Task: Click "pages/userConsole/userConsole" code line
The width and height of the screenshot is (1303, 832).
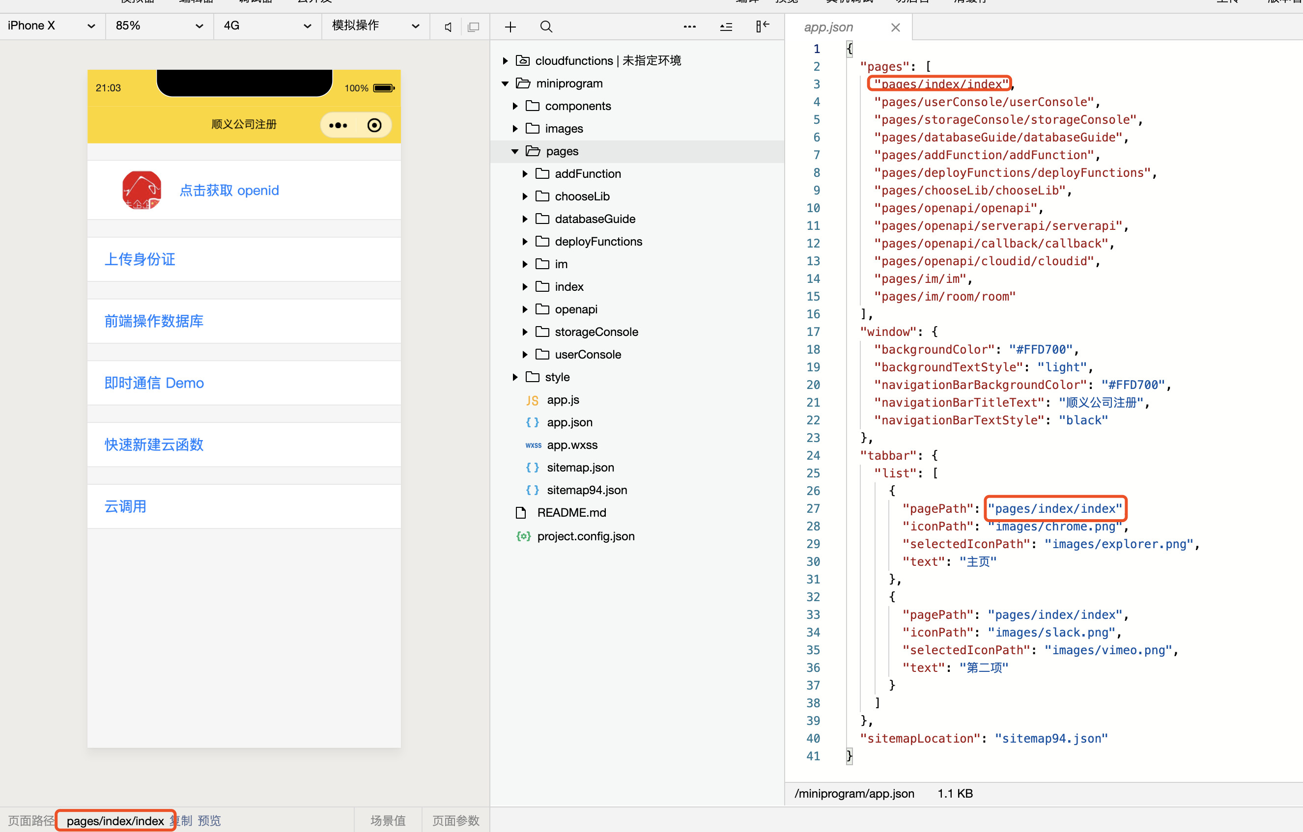Action: pyautogui.click(x=984, y=102)
